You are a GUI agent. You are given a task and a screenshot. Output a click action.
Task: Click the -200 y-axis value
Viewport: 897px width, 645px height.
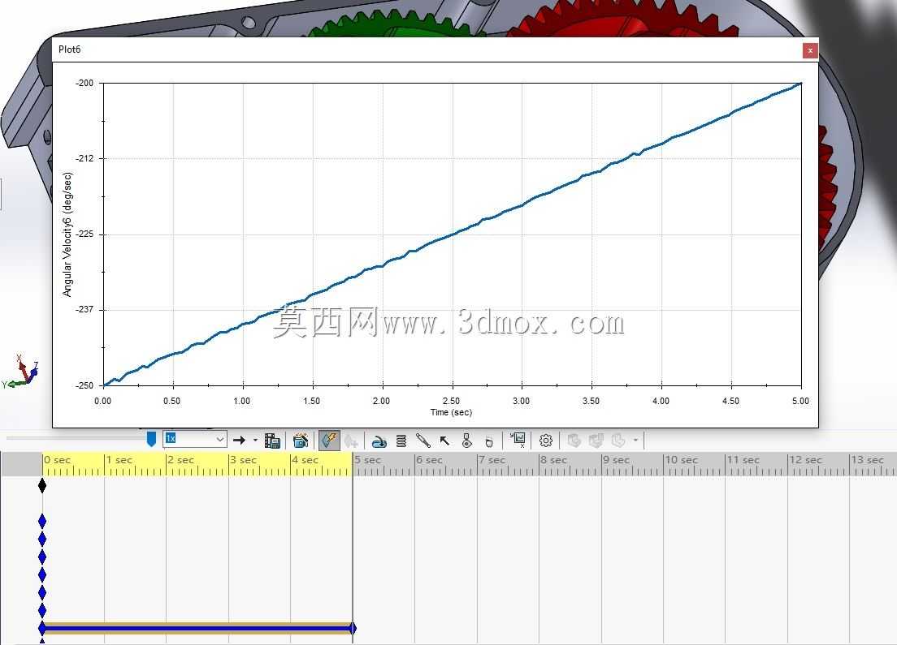click(84, 83)
